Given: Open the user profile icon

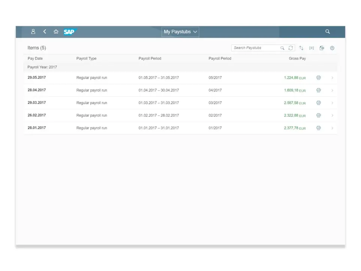Looking at the screenshot, I should click(33, 31).
